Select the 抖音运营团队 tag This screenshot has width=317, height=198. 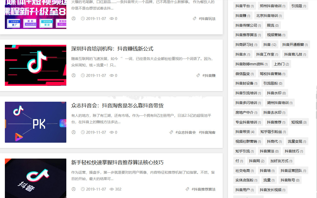click(293, 171)
